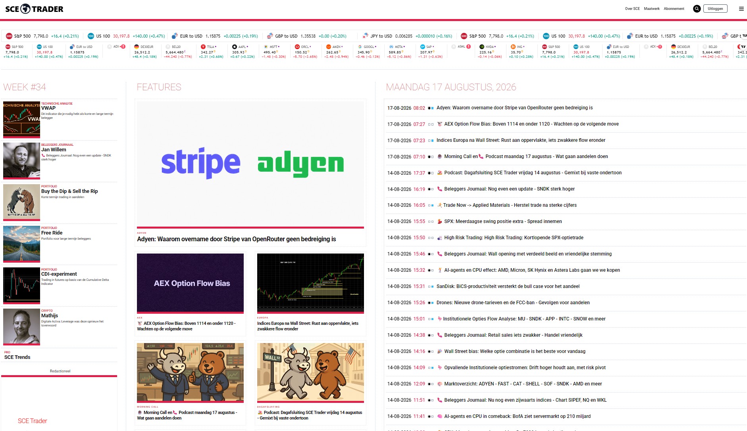Click the Free Ride road thumbnail
The height and width of the screenshot is (431, 747).
[21, 244]
